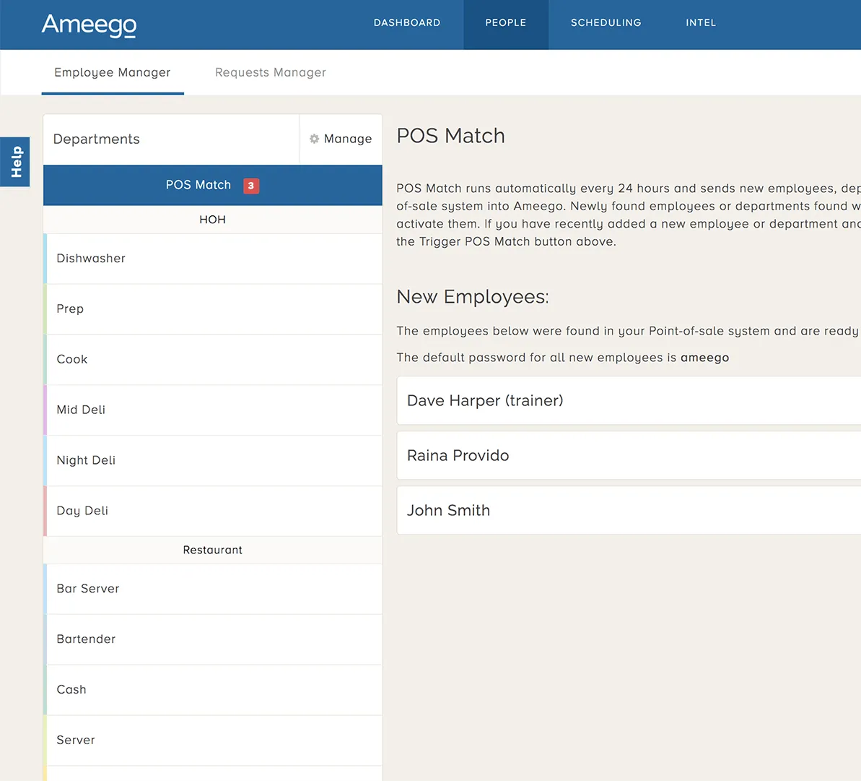
Task: Click the red notification badge on POS Match
Action: 250,186
